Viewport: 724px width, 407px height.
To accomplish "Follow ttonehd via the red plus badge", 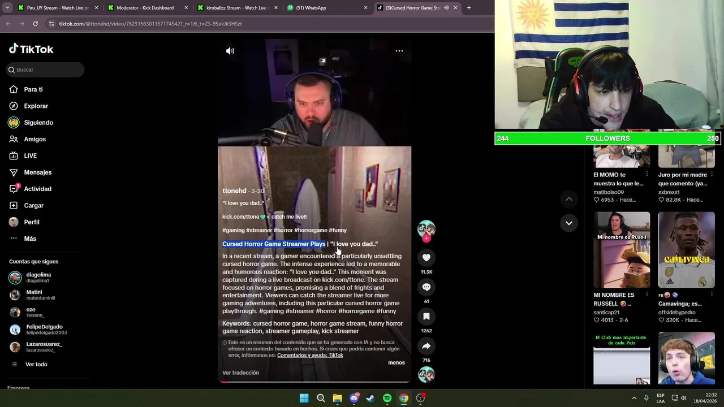I will [426, 239].
